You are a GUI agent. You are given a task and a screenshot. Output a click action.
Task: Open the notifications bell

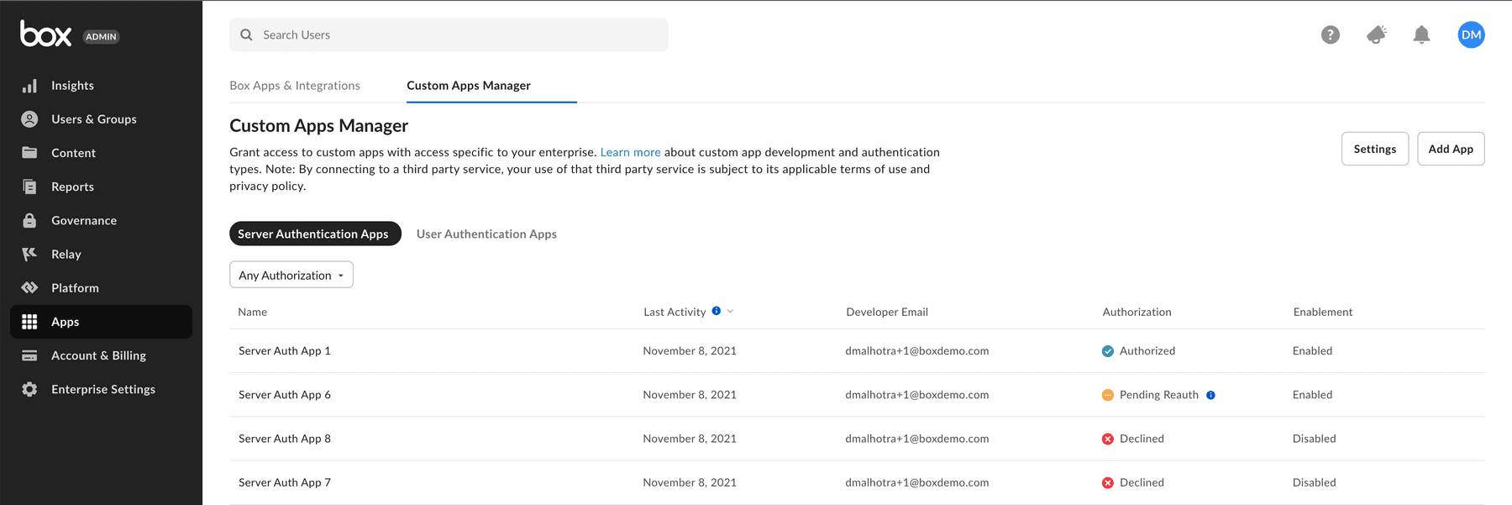coord(1421,34)
